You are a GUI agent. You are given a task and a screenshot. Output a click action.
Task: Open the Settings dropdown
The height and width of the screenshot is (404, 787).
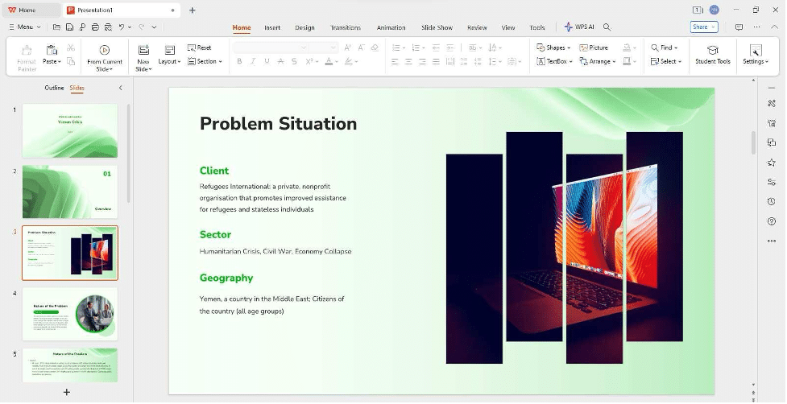click(x=756, y=55)
